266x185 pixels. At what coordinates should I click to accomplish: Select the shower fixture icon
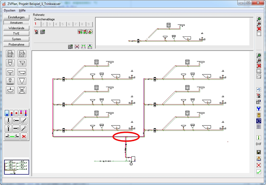coord(10,81)
